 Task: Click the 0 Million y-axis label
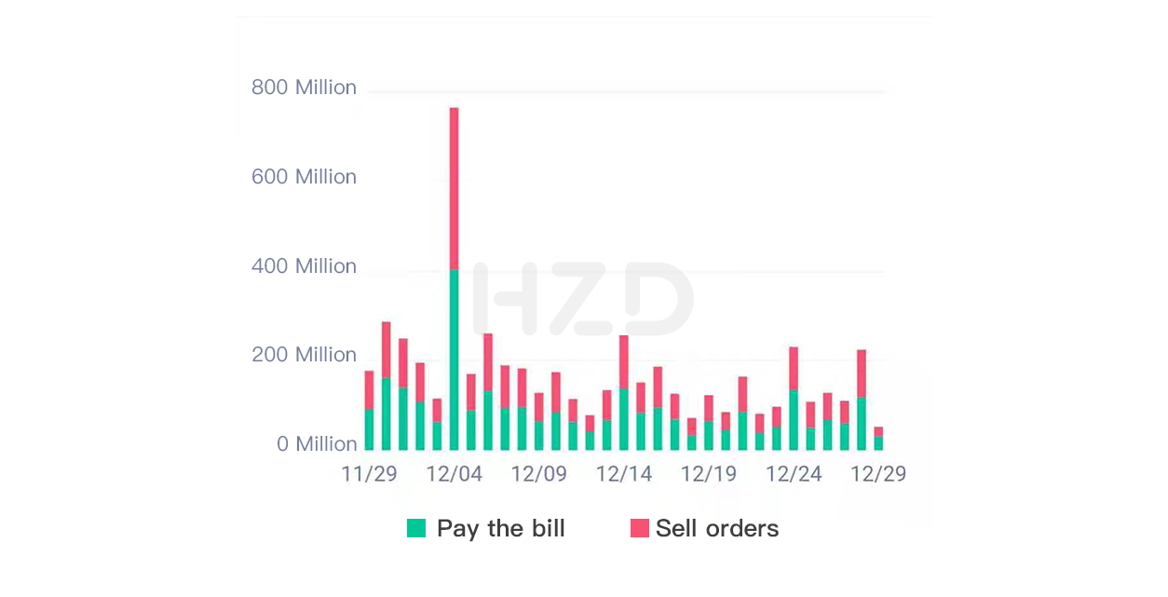[x=317, y=444]
